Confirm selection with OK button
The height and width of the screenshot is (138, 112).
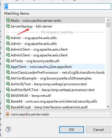pos(72,129)
